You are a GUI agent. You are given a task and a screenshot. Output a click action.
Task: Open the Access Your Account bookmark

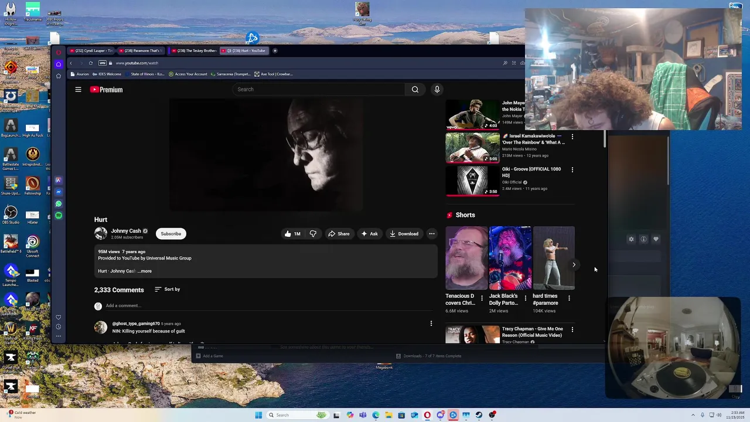click(187, 74)
